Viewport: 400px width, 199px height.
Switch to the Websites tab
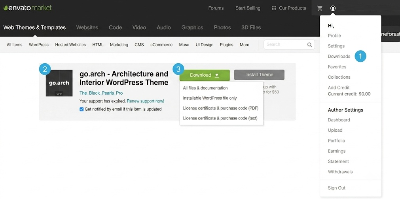coord(87,28)
